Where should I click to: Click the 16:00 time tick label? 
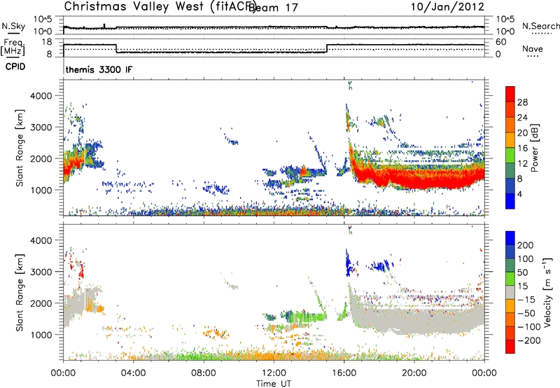(x=344, y=373)
